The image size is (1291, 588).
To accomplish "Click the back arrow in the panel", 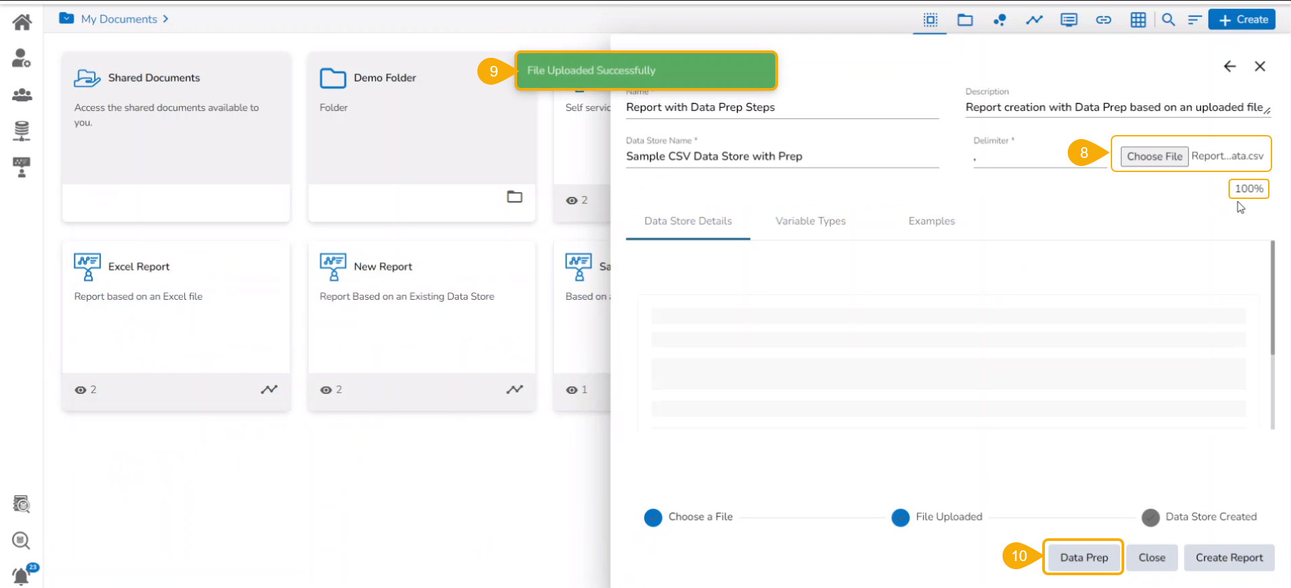I will [x=1230, y=66].
